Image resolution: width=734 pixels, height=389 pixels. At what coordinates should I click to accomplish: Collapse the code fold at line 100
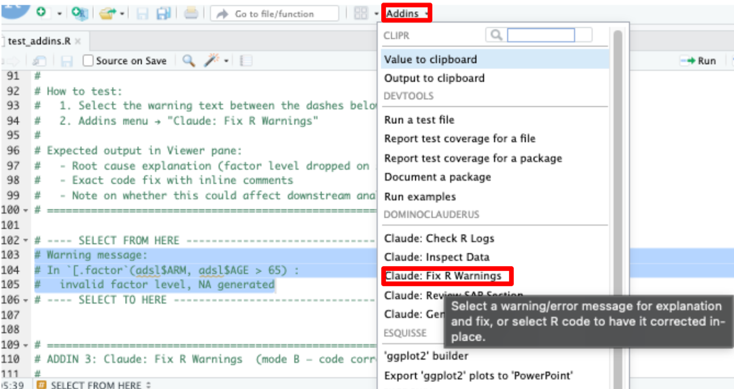[26, 211]
